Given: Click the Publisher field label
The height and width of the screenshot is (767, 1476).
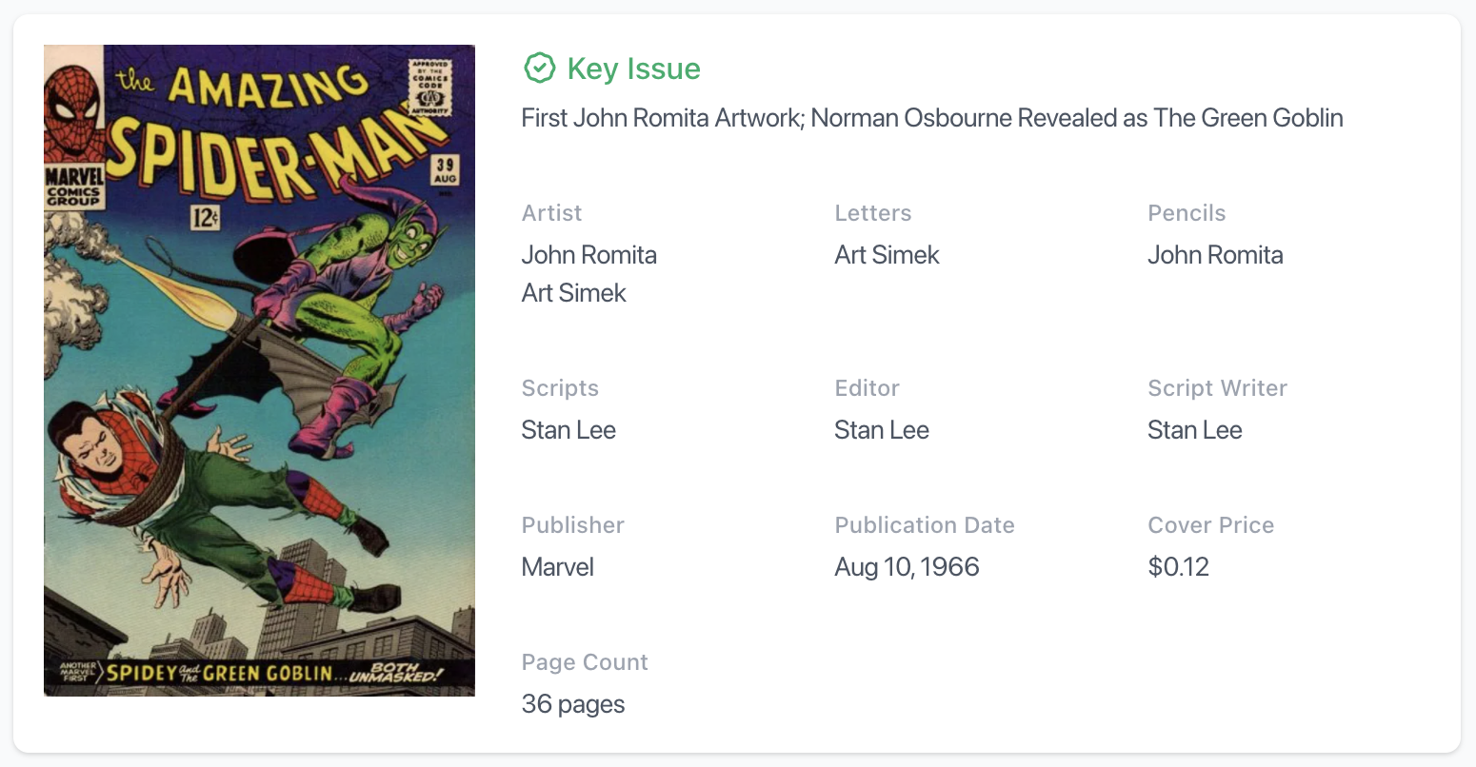Looking at the screenshot, I should pos(573,525).
